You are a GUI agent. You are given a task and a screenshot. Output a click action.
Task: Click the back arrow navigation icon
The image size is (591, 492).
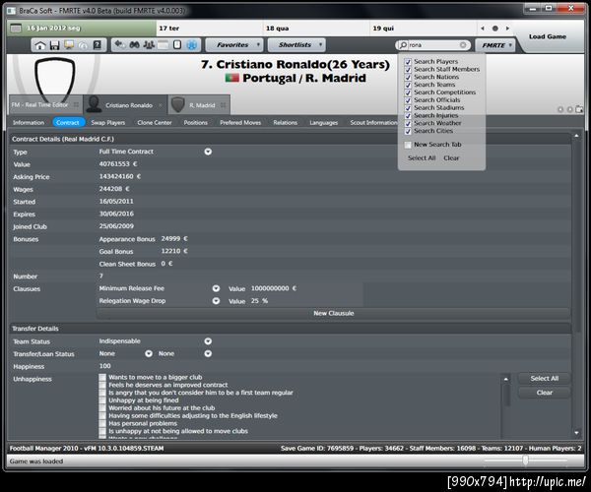(x=119, y=45)
